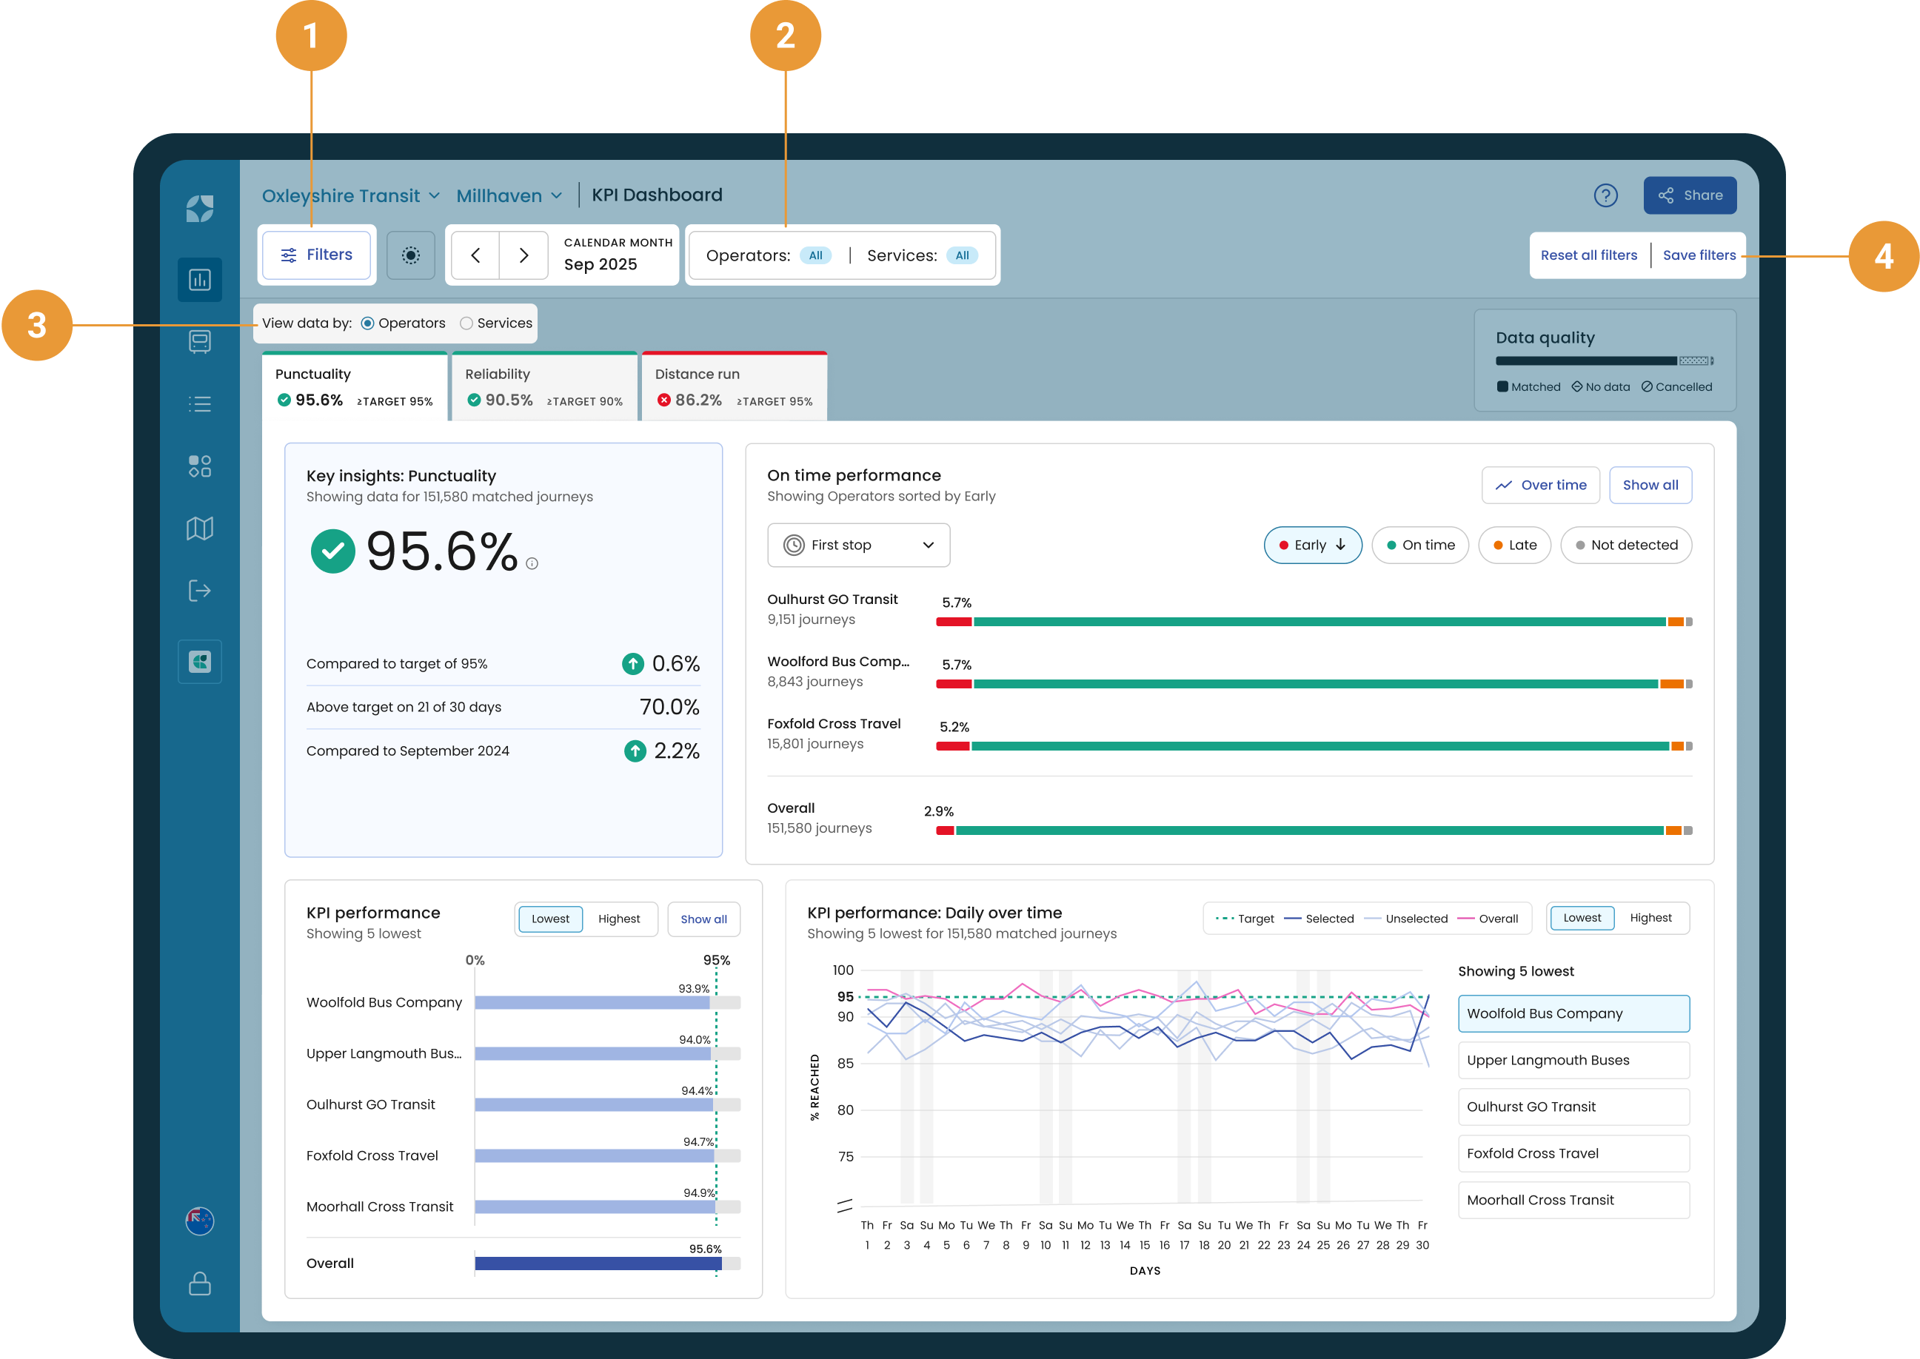Open the First stop dropdown
The image size is (1920, 1359).
click(x=858, y=545)
